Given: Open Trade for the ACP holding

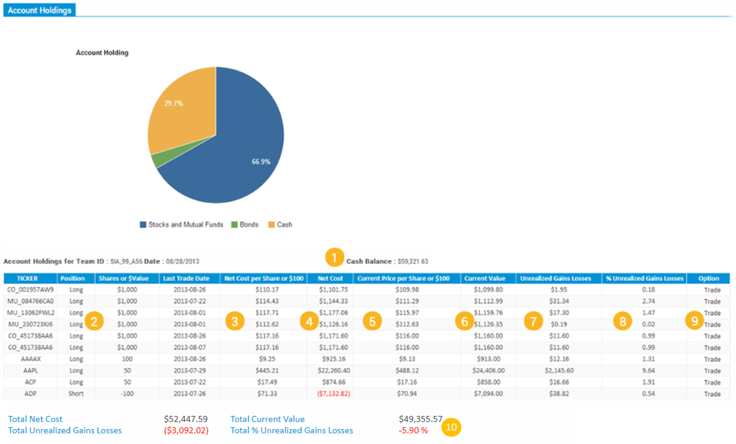Looking at the screenshot, I should click(712, 382).
